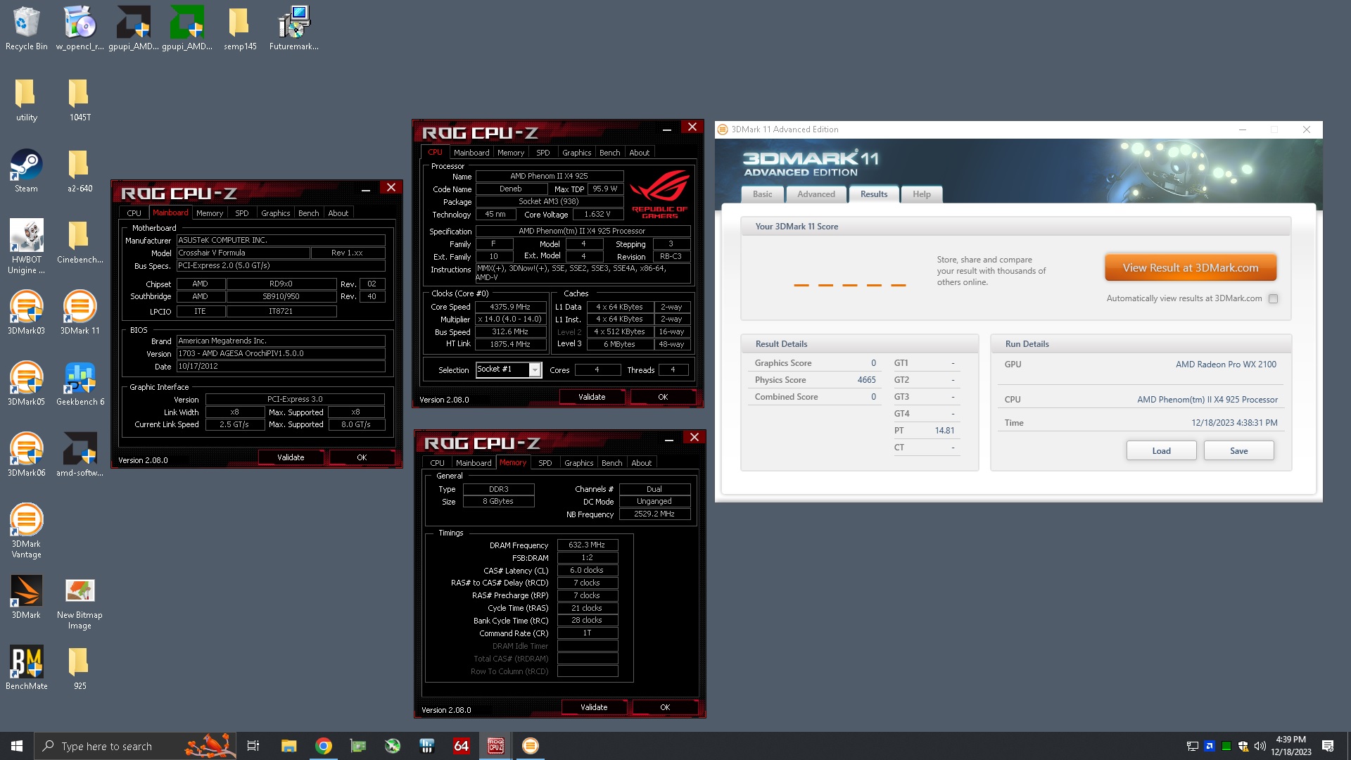Click the Task View taskbar button
The image size is (1351, 760).
click(253, 746)
